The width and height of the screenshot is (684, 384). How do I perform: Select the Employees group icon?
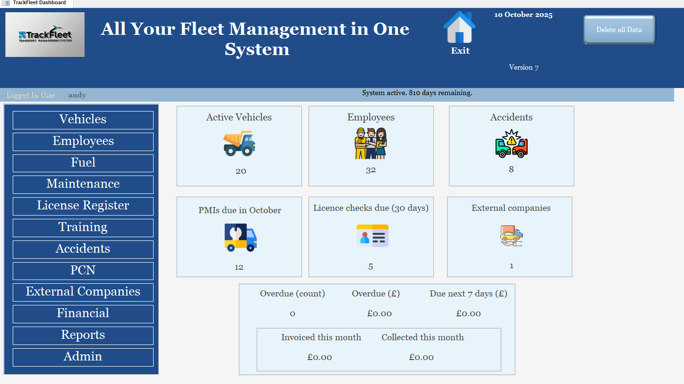pos(371,143)
